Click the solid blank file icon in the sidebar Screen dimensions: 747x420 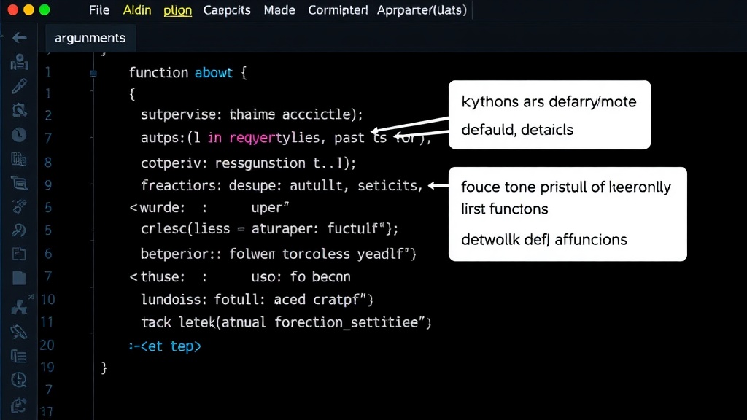point(19,278)
